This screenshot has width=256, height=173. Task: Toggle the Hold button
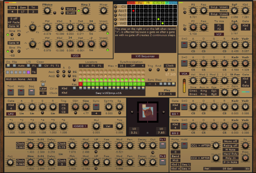(184, 145)
